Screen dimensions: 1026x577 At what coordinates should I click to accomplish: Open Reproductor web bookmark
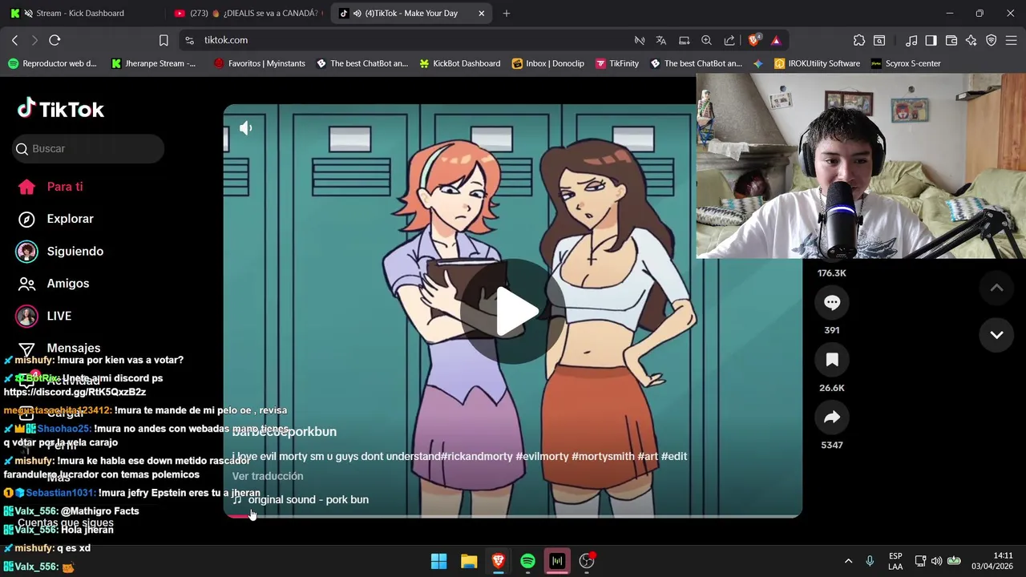(51, 63)
